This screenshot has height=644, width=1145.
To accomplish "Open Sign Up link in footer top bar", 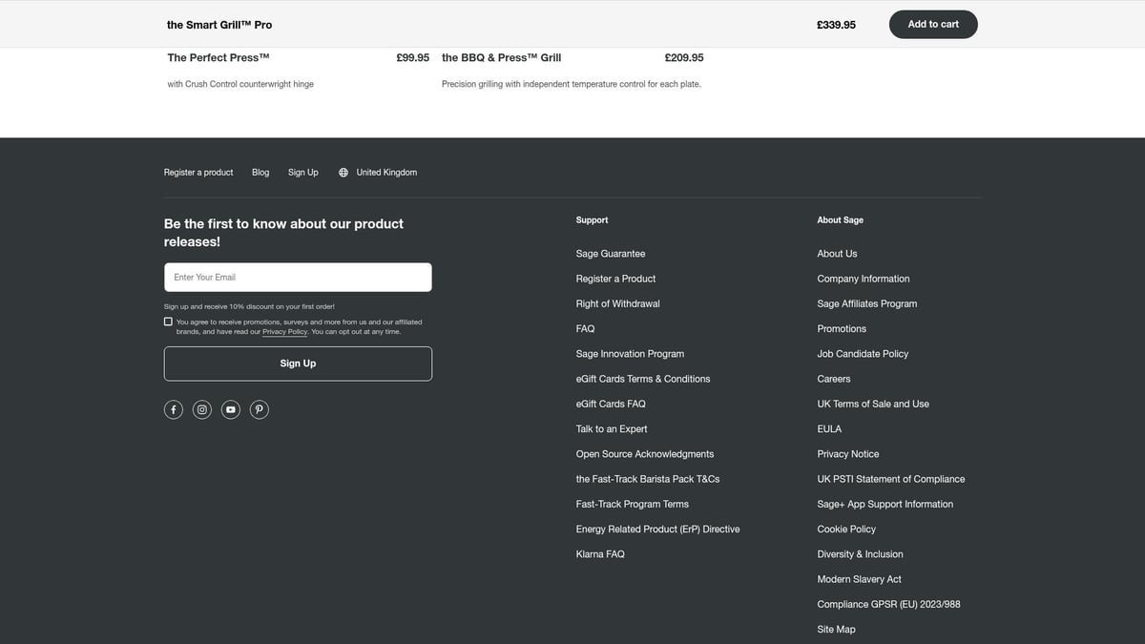I will click(303, 173).
